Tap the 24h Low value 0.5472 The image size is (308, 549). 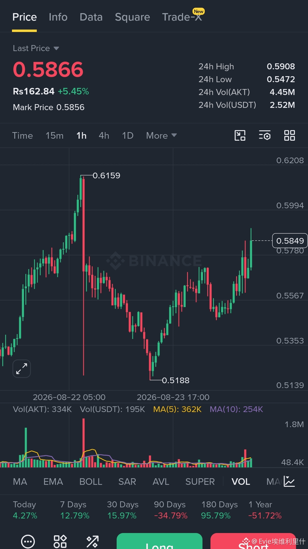[x=281, y=79]
